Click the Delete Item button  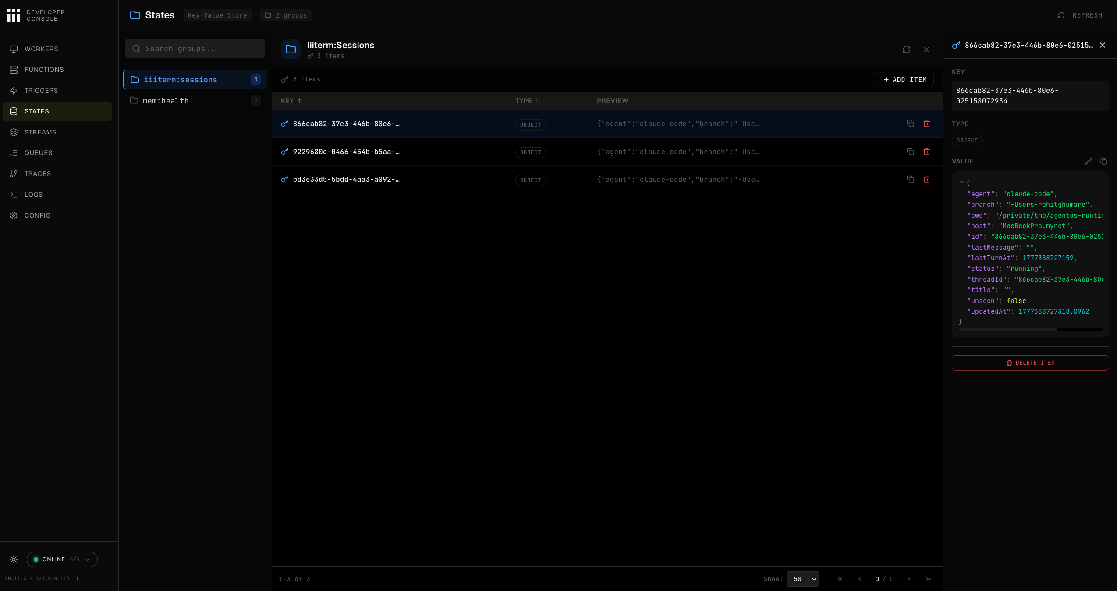click(1030, 363)
